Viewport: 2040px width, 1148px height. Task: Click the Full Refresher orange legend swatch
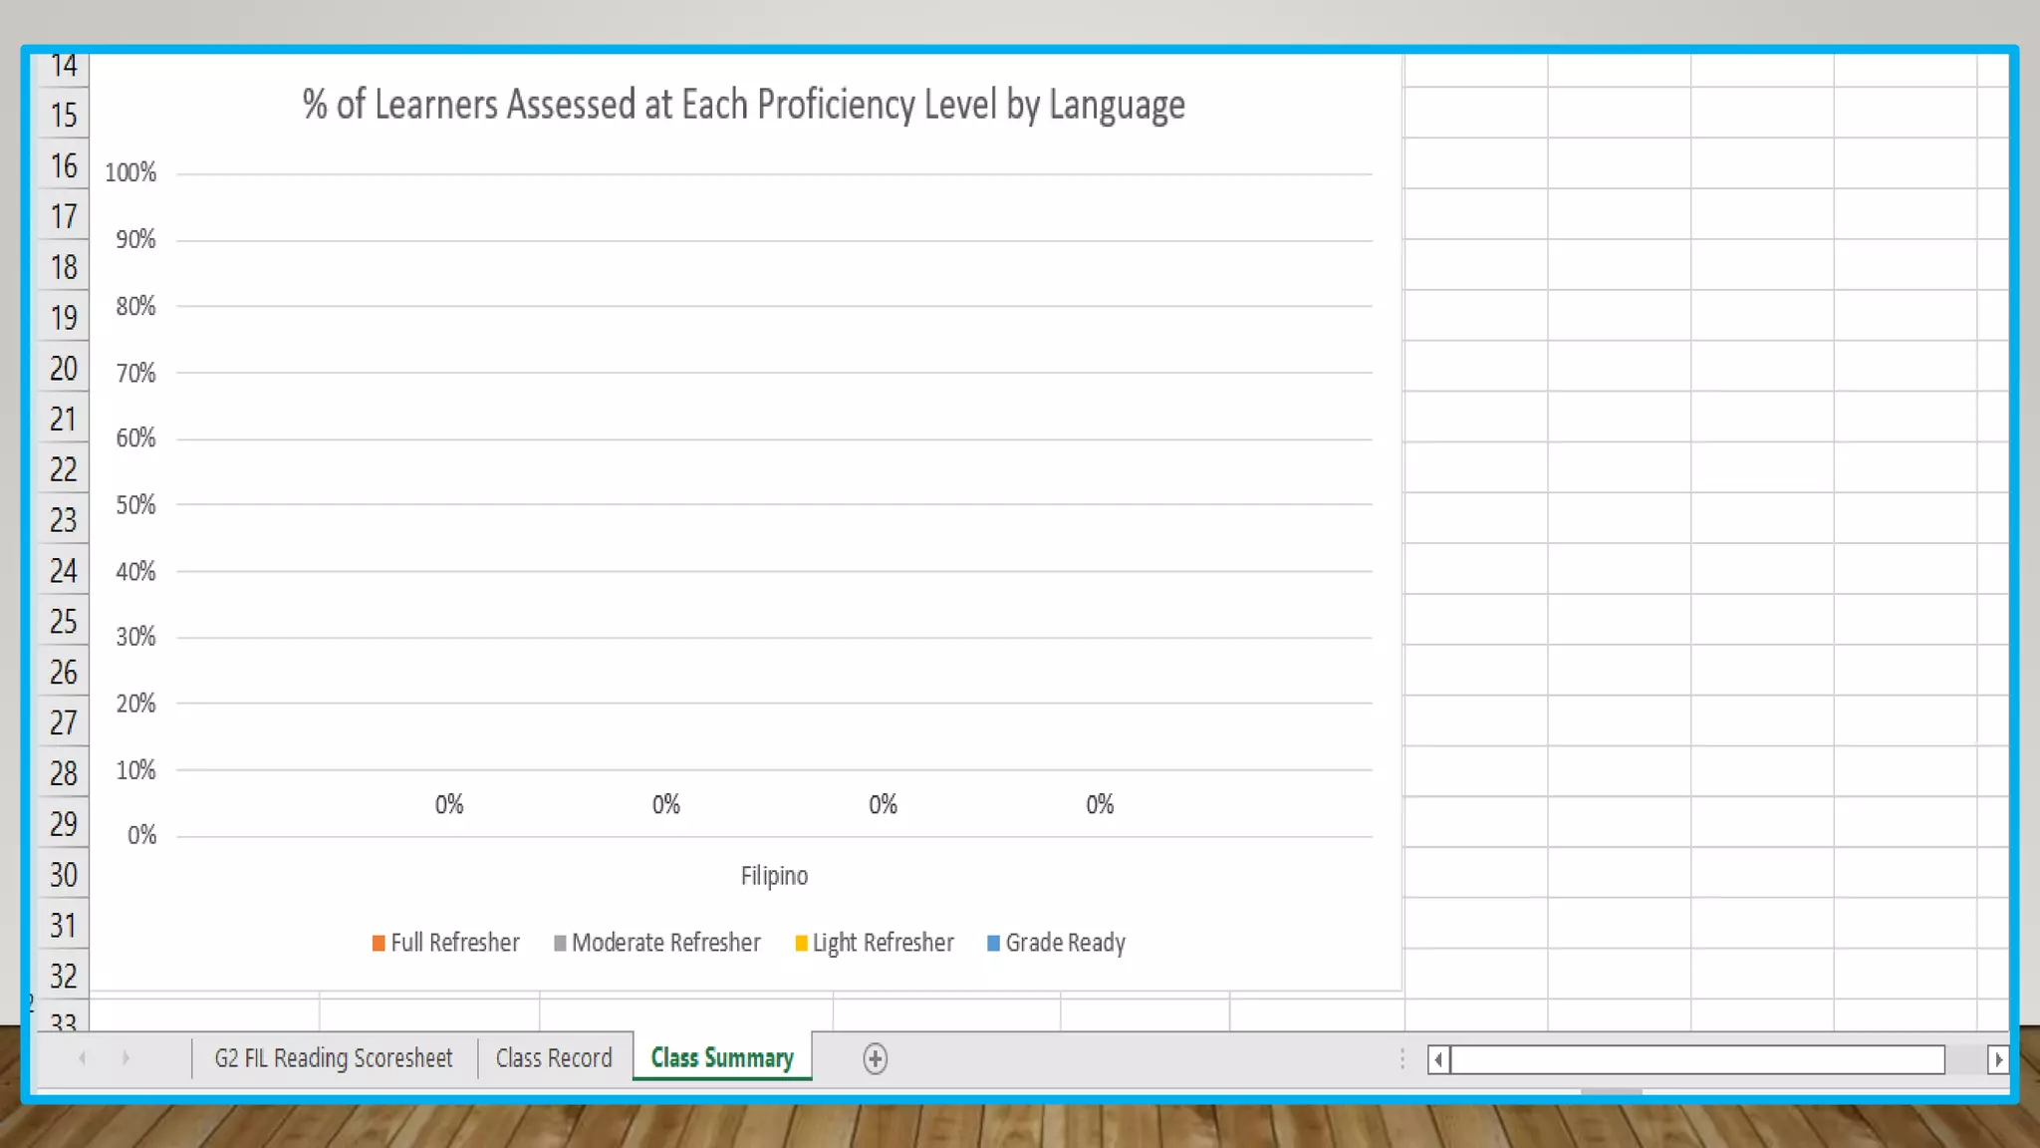click(x=379, y=943)
